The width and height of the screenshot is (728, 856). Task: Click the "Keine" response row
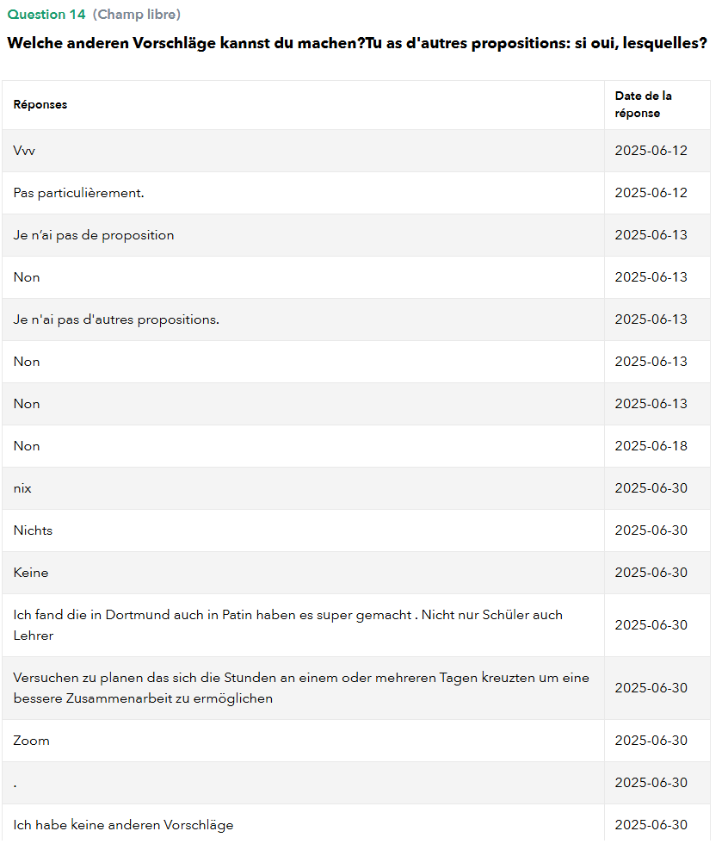pyautogui.click(x=31, y=573)
